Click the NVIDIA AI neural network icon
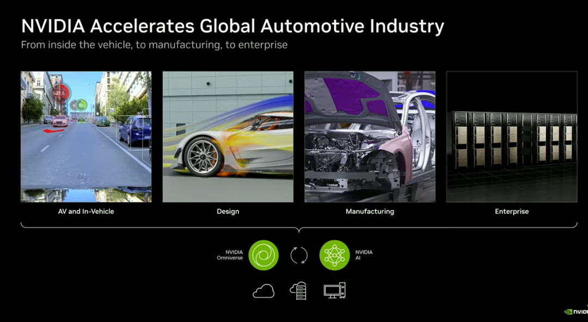The height and width of the screenshot is (322, 588). click(x=334, y=255)
